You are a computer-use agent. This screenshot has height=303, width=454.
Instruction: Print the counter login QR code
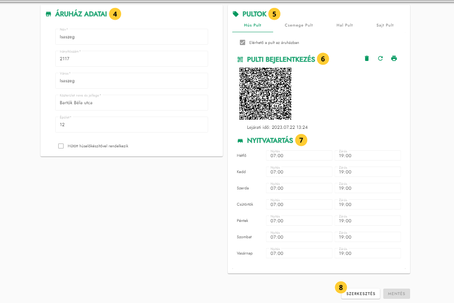(x=394, y=58)
